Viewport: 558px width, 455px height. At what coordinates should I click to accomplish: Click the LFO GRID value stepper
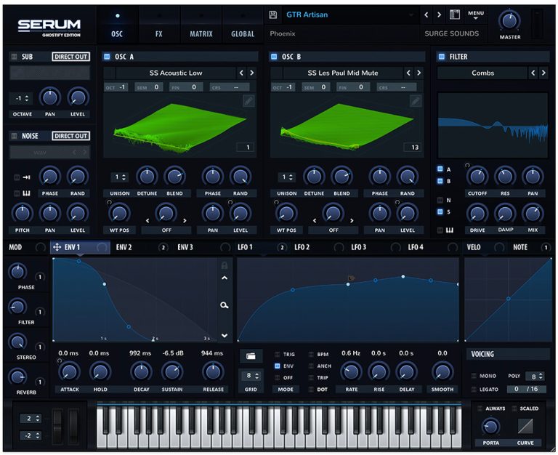[x=251, y=376]
